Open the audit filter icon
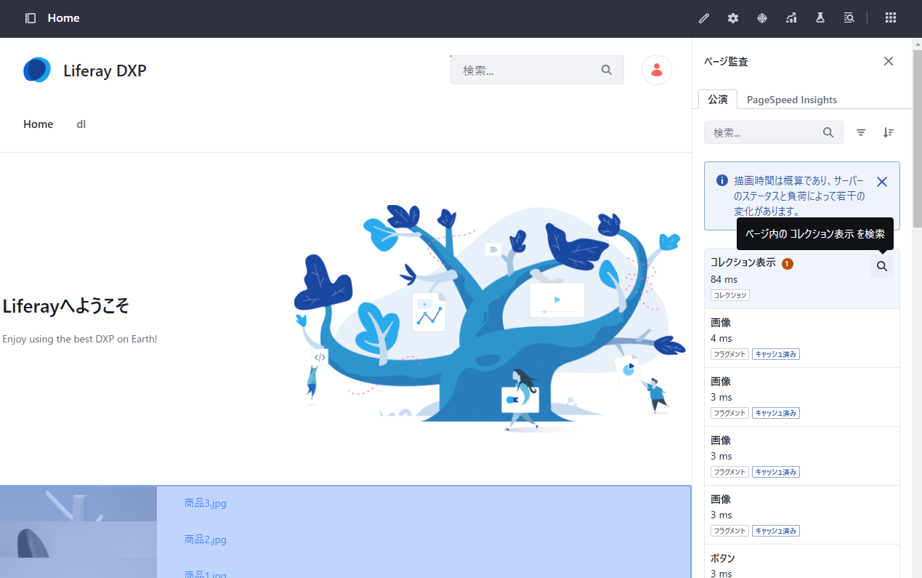The width and height of the screenshot is (922, 578). click(x=861, y=132)
